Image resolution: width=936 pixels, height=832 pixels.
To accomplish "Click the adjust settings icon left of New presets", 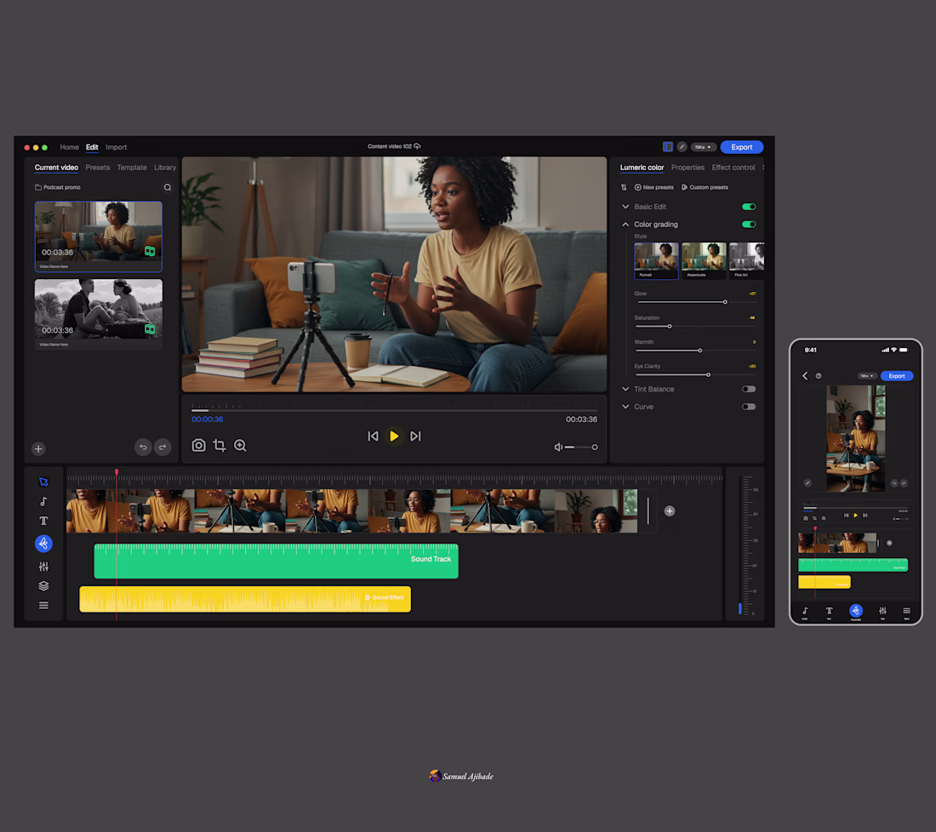I will 624,187.
